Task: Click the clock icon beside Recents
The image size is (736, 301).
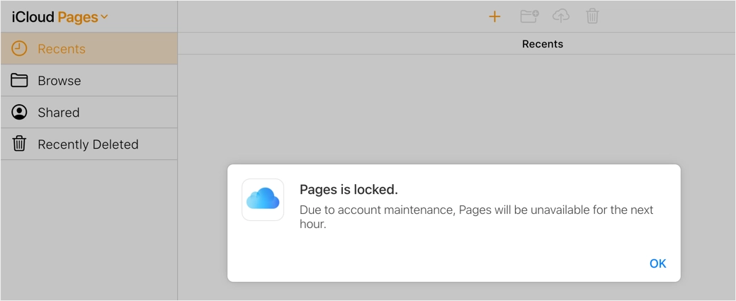Action: click(x=19, y=49)
